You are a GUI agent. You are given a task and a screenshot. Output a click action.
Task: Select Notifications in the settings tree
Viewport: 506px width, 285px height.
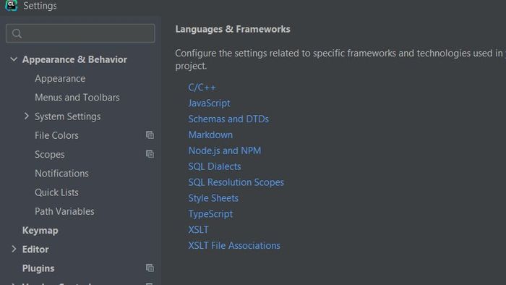pyautogui.click(x=61, y=174)
